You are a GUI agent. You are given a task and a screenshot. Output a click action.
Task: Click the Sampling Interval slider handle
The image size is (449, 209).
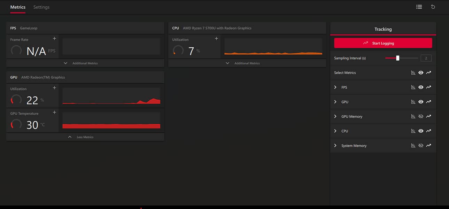[x=397, y=58]
